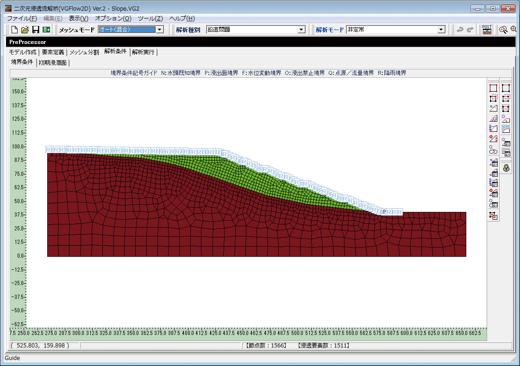
Task: Select the red-node partial dashed selection tool
Action: (494, 98)
